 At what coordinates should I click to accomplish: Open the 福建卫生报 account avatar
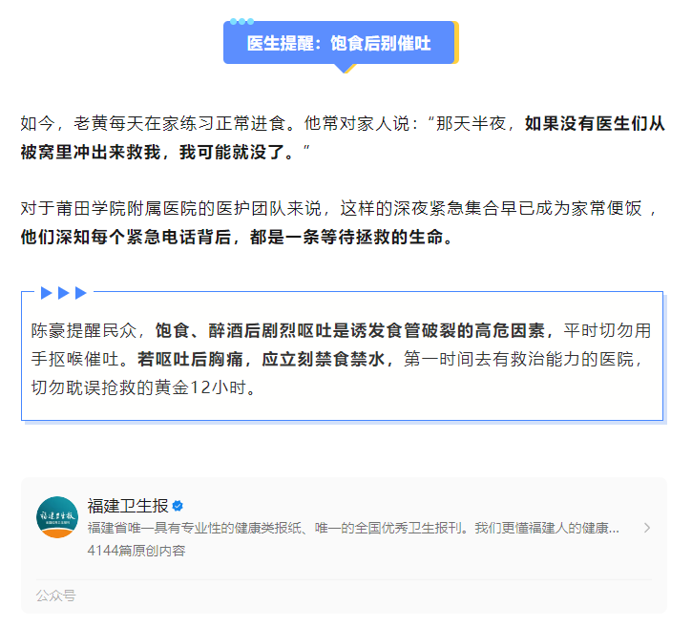coord(57,516)
